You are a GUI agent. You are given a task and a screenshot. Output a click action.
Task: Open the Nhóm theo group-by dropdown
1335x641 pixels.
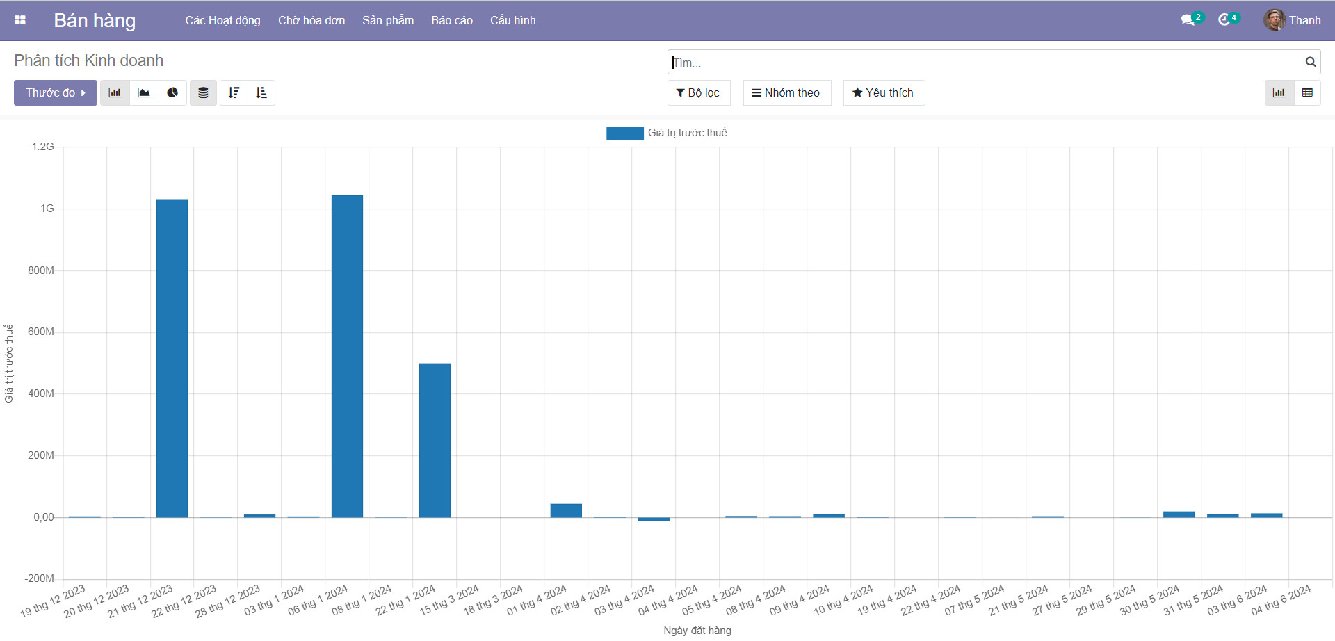pyautogui.click(x=786, y=92)
